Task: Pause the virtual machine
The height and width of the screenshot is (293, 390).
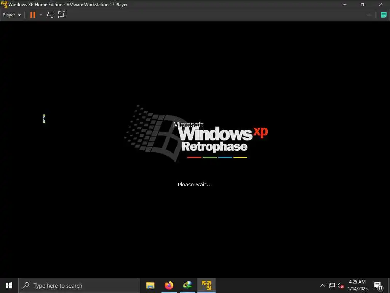Action: pyautogui.click(x=33, y=15)
